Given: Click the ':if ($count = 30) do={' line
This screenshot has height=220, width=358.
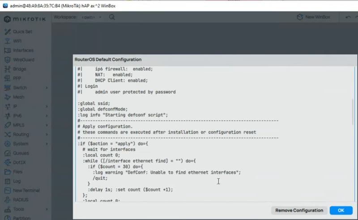Looking at the screenshot, I should tap(115, 167).
